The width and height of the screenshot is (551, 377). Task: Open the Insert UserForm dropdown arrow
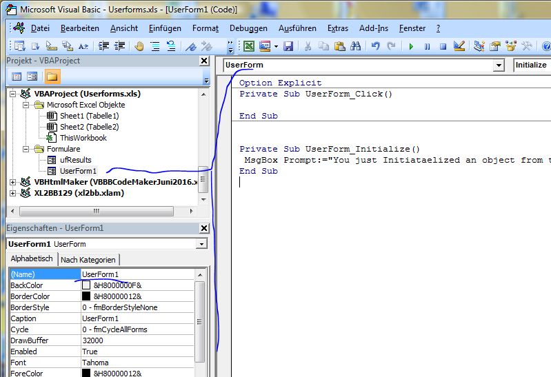276,46
